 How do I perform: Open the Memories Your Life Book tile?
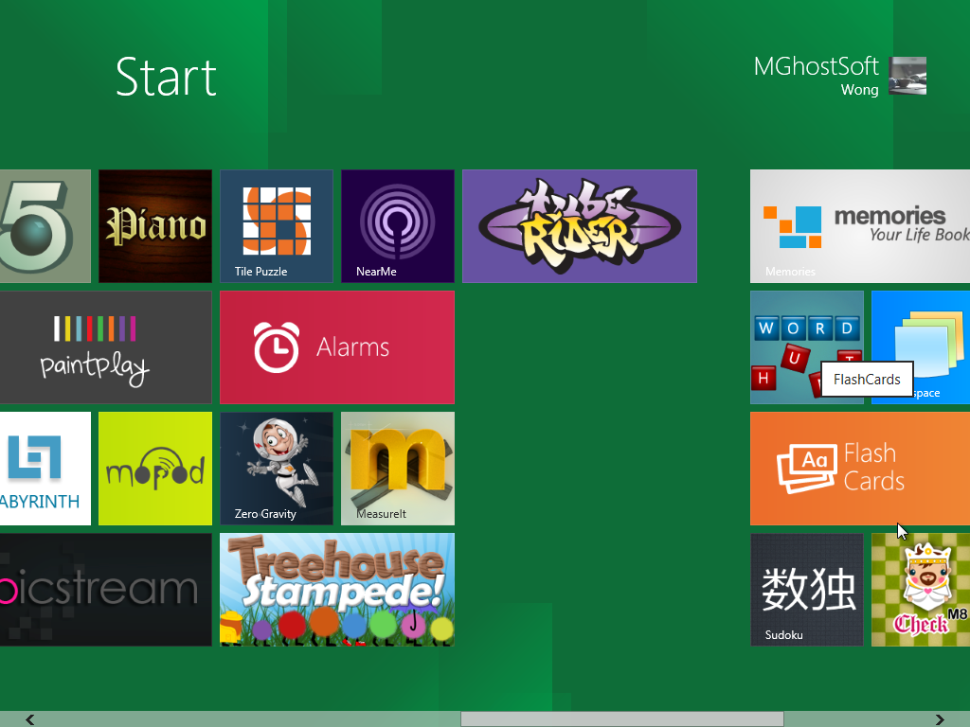(859, 226)
